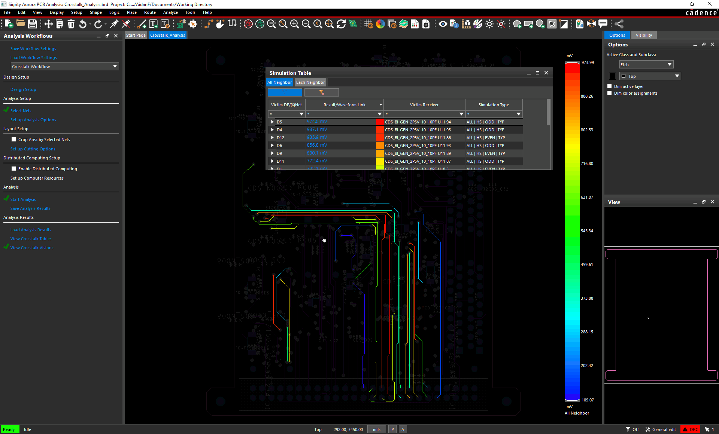The height and width of the screenshot is (434, 719).
Task: Toggle Dim active layer checkbox
Action: 610,86
